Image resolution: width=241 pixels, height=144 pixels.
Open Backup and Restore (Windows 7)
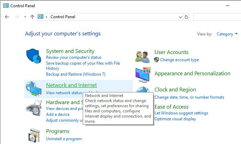tap(76, 74)
